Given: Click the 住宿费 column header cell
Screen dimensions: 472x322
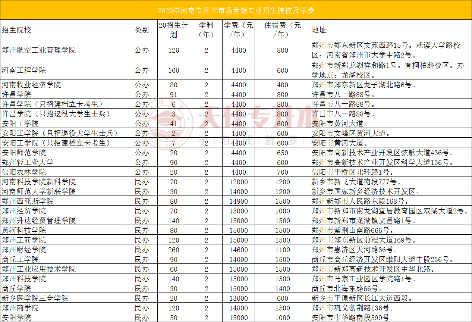Looking at the screenshot, I should (x=282, y=30).
